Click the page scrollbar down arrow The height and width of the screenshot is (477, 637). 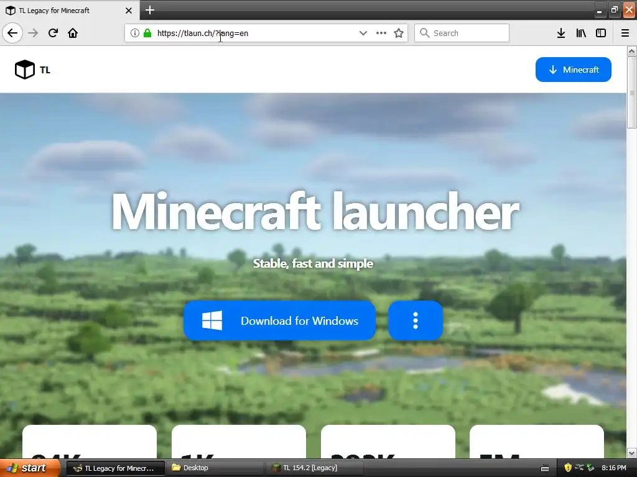[x=632, y=453]
